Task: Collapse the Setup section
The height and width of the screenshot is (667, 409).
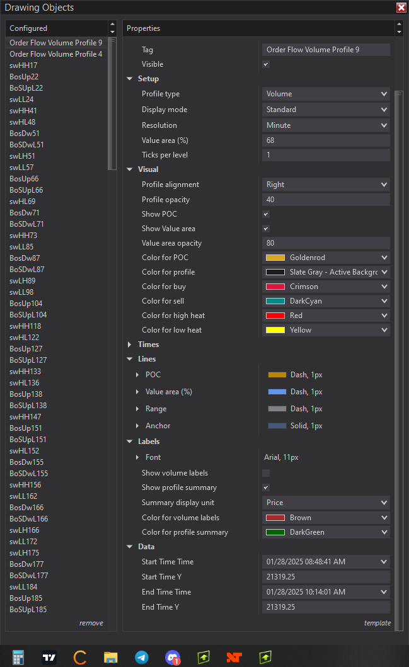Action: (x=130, y=79)
